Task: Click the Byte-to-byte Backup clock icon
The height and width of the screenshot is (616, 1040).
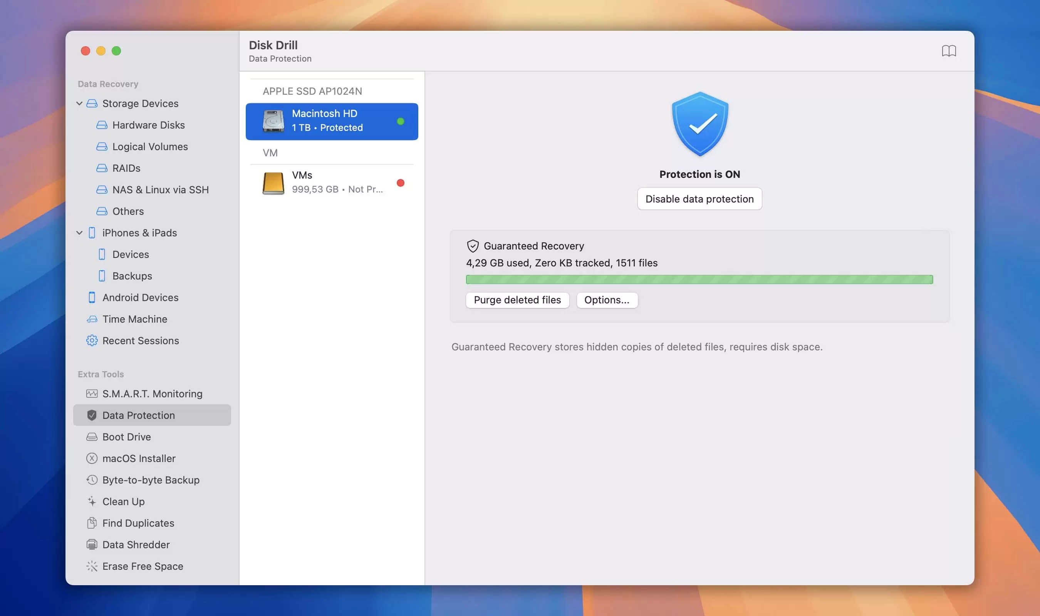Action: click(x=92, y=480)
